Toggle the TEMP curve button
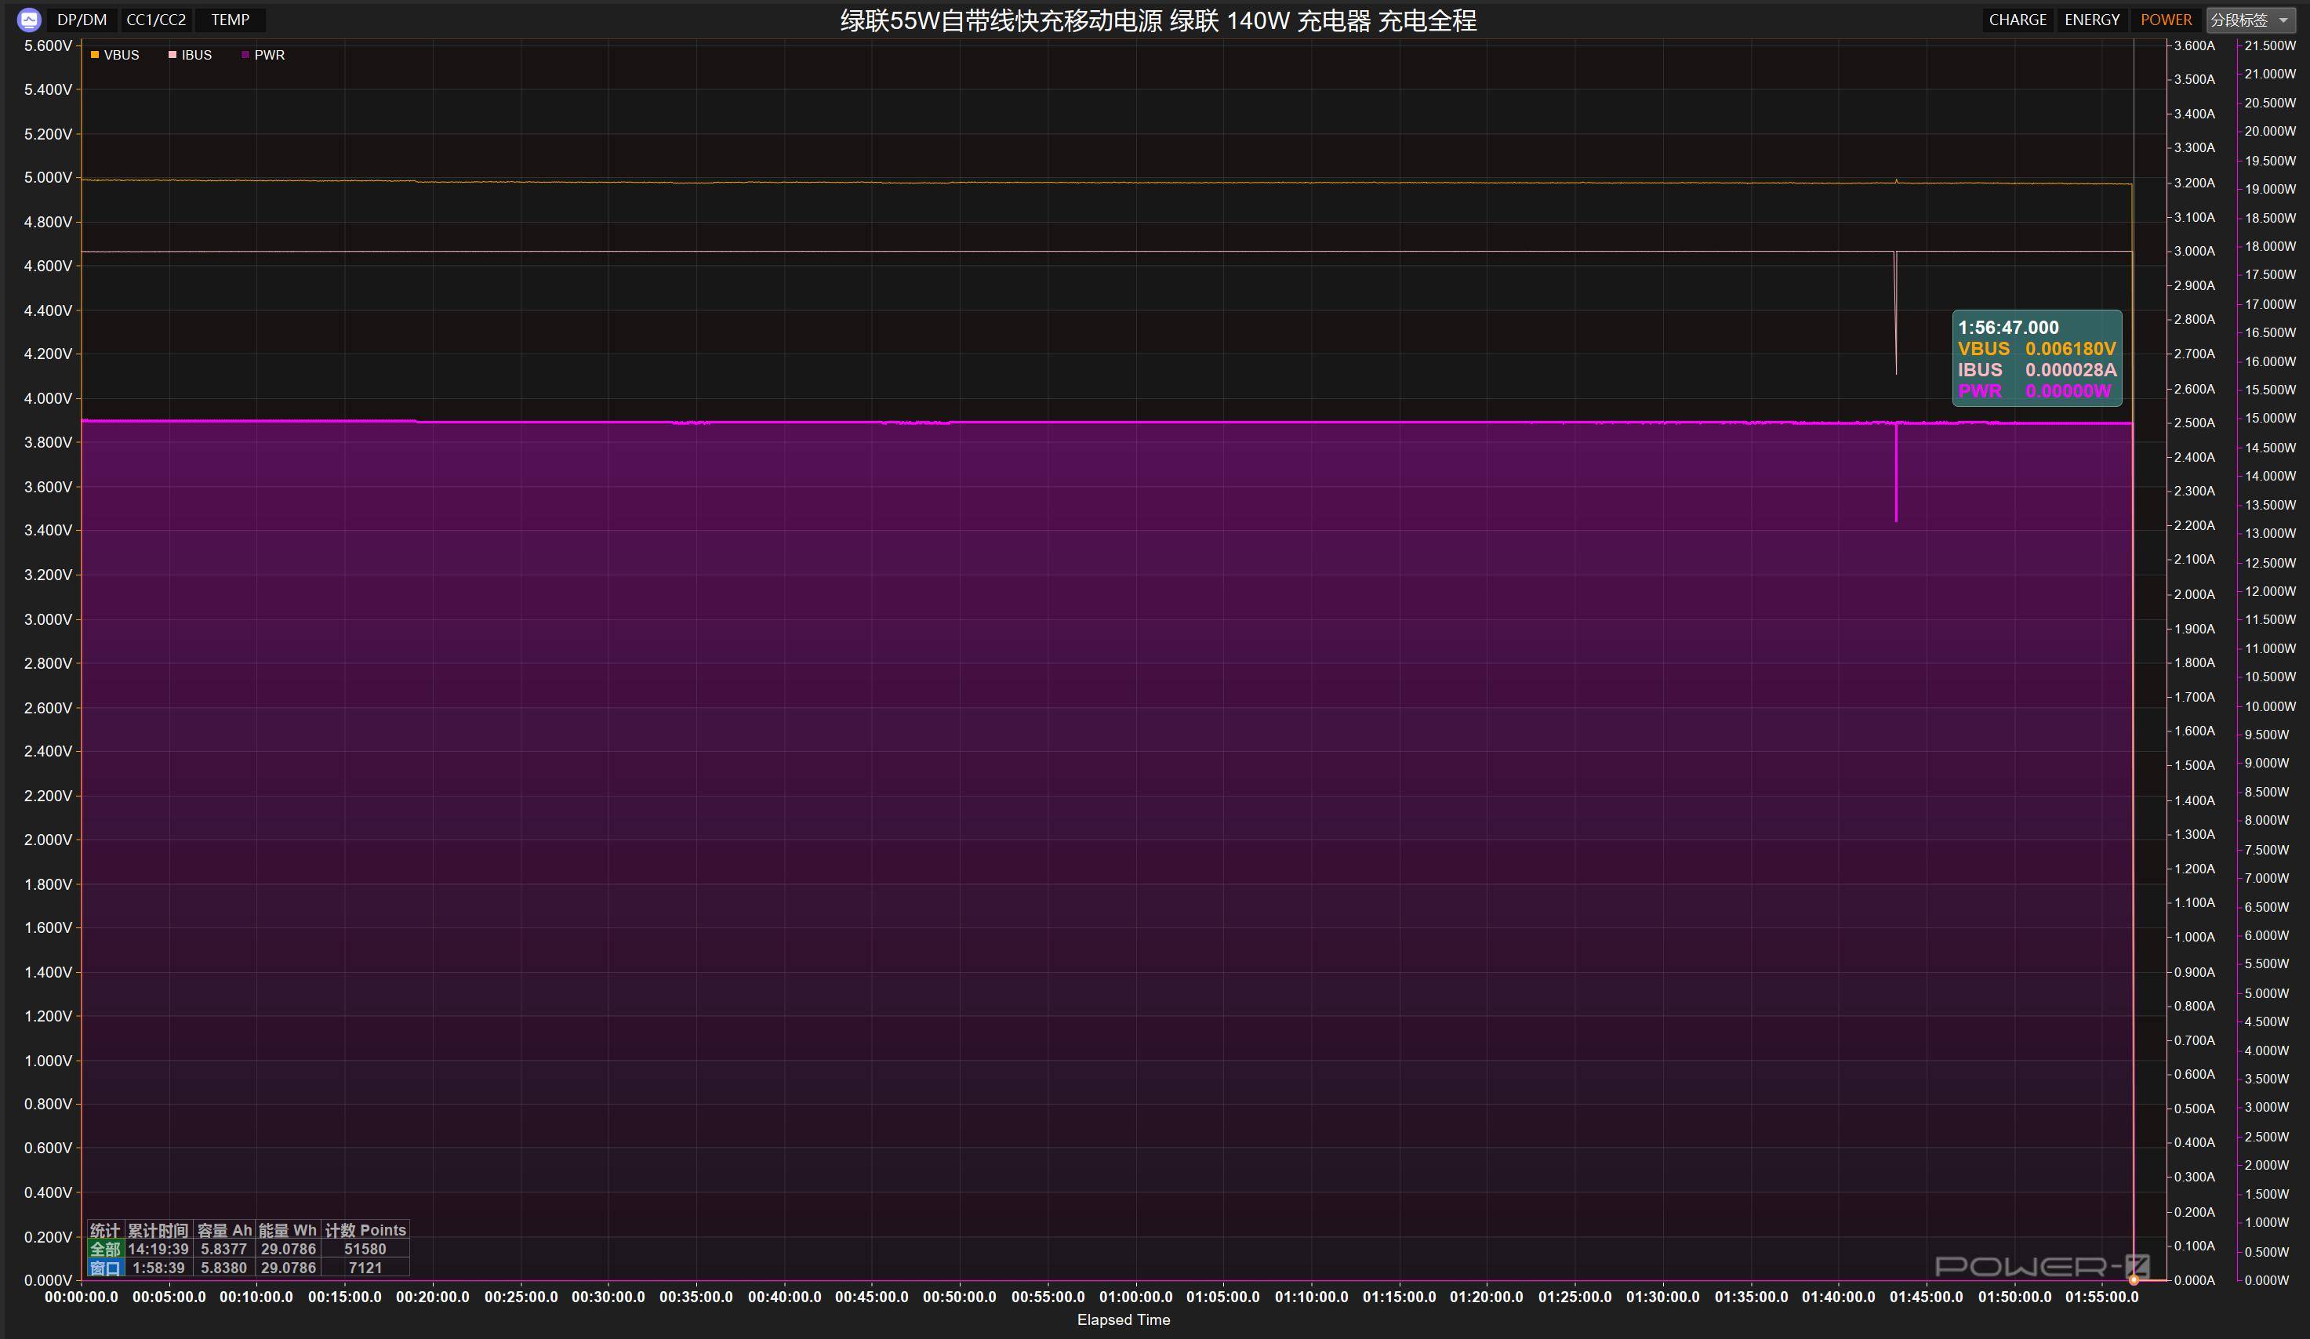Viewport: 2310px width, 1339px height. pos(230,20)
